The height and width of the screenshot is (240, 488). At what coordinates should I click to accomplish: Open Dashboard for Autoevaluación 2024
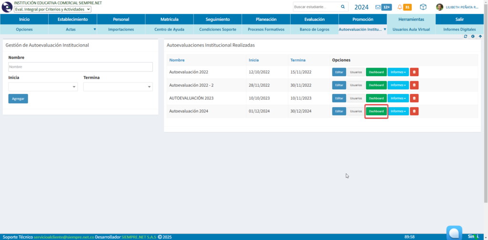376,111
